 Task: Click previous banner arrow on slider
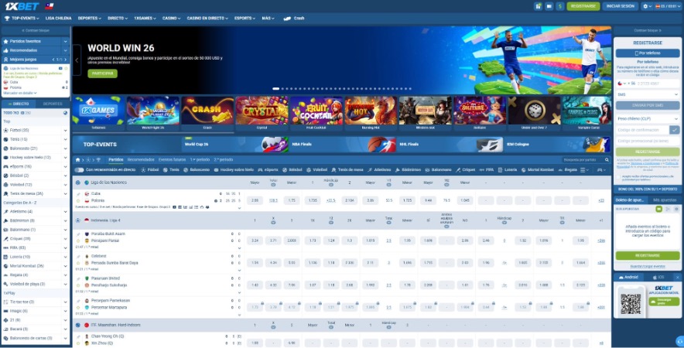click(77, 60)
